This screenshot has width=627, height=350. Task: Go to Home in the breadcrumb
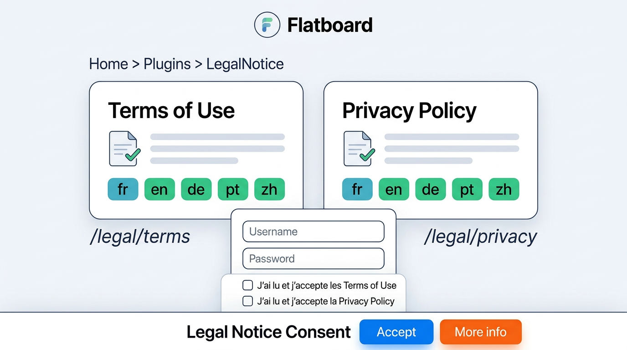(x=108, y=64)
